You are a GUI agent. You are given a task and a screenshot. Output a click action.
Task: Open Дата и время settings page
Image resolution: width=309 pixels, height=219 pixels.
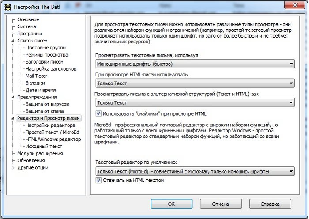pyautogui.click(x=41, y=90)
